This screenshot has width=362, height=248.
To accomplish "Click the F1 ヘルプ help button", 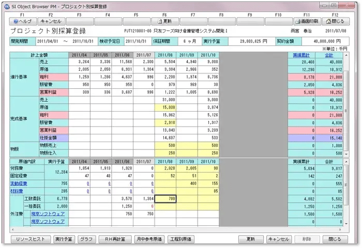I will pyautogui.click(x=22, y=22).
